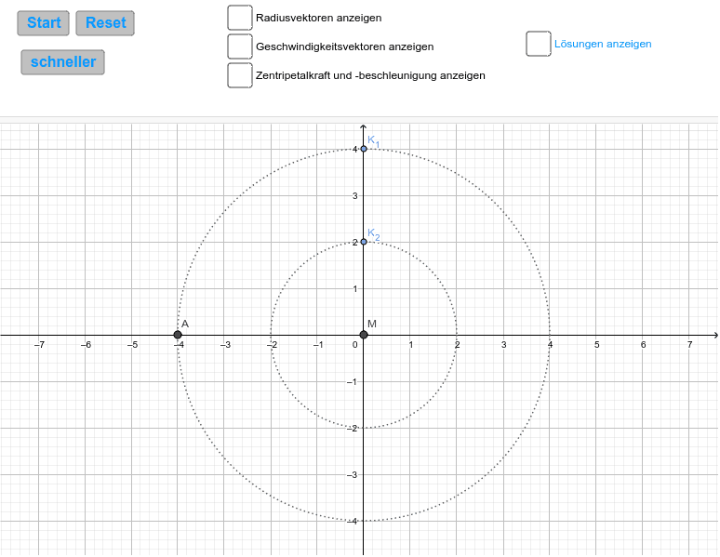
Task: Click the K1 point label
Action: tap(374, 141)
